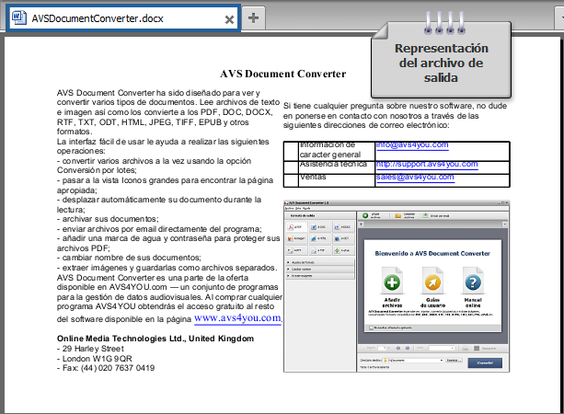Open output directory dropdown in embedded screenshot
The width and height of the screenshot is (564, 414).
442,360
